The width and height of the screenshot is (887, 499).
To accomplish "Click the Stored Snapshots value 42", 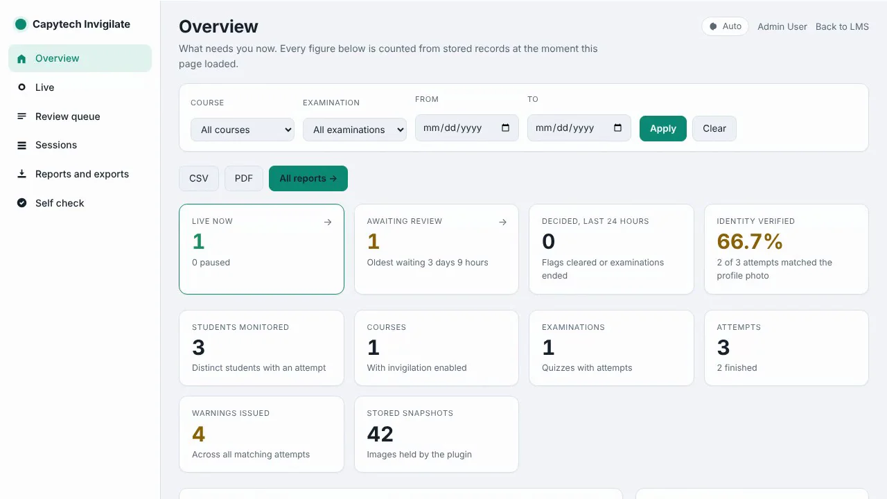I will [380, 434].
